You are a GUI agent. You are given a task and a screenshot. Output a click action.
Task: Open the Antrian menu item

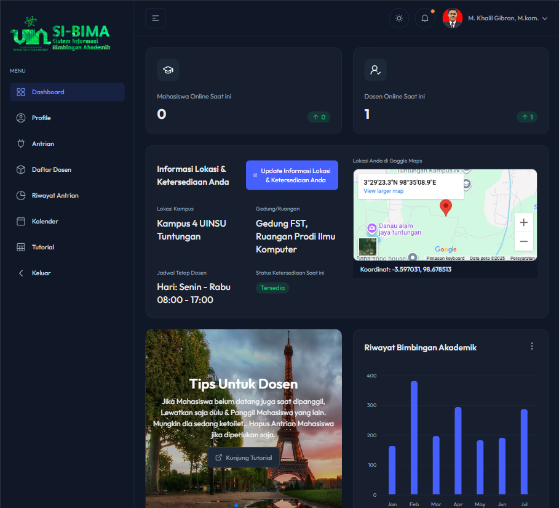(x=68, y=144)
